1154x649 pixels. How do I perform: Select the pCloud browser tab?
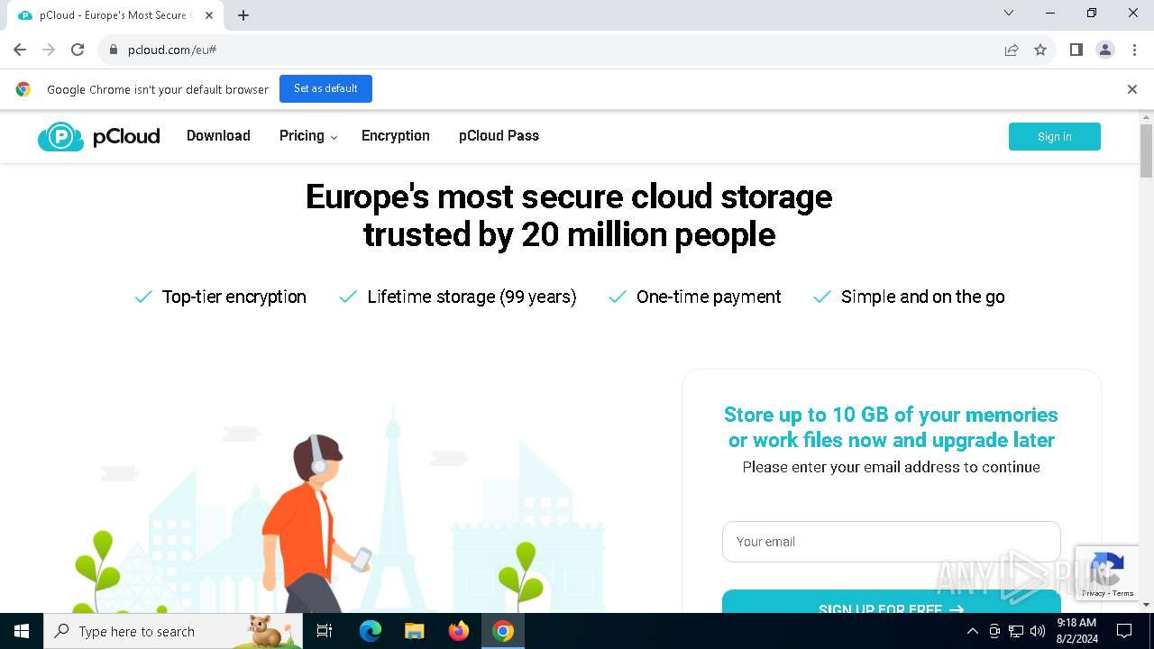pyautogui.click(x=115, y=15)
